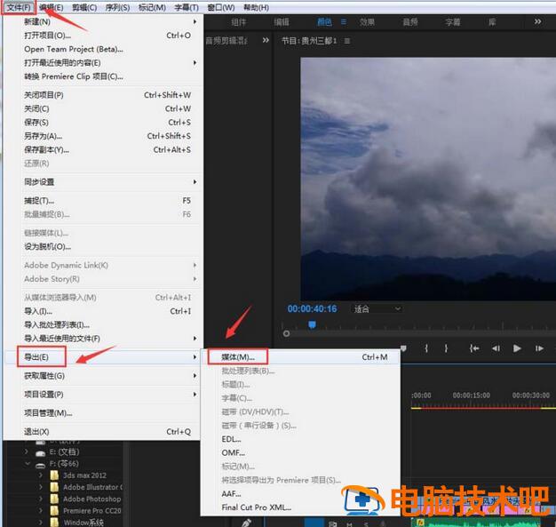Click the Mark In brace button
Screen dimensions: 556x527
(x=426, y=348)
